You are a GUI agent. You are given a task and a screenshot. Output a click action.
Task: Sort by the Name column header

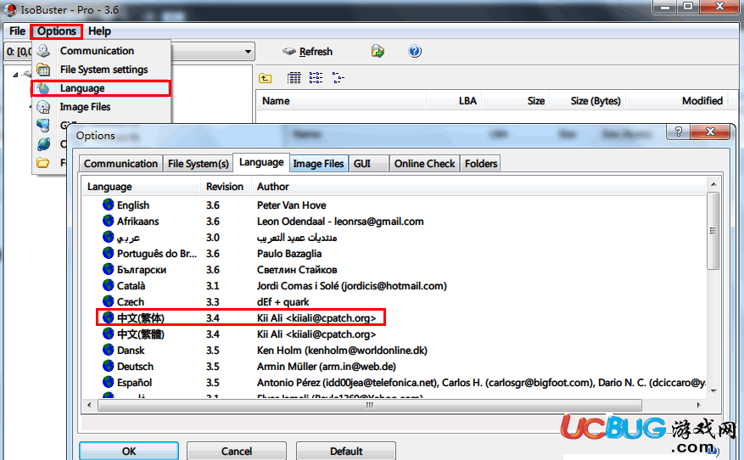(341, 101)
